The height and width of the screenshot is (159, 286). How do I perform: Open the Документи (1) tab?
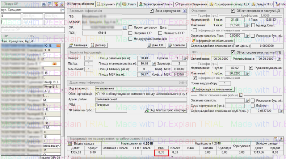(x=110, y=4)
